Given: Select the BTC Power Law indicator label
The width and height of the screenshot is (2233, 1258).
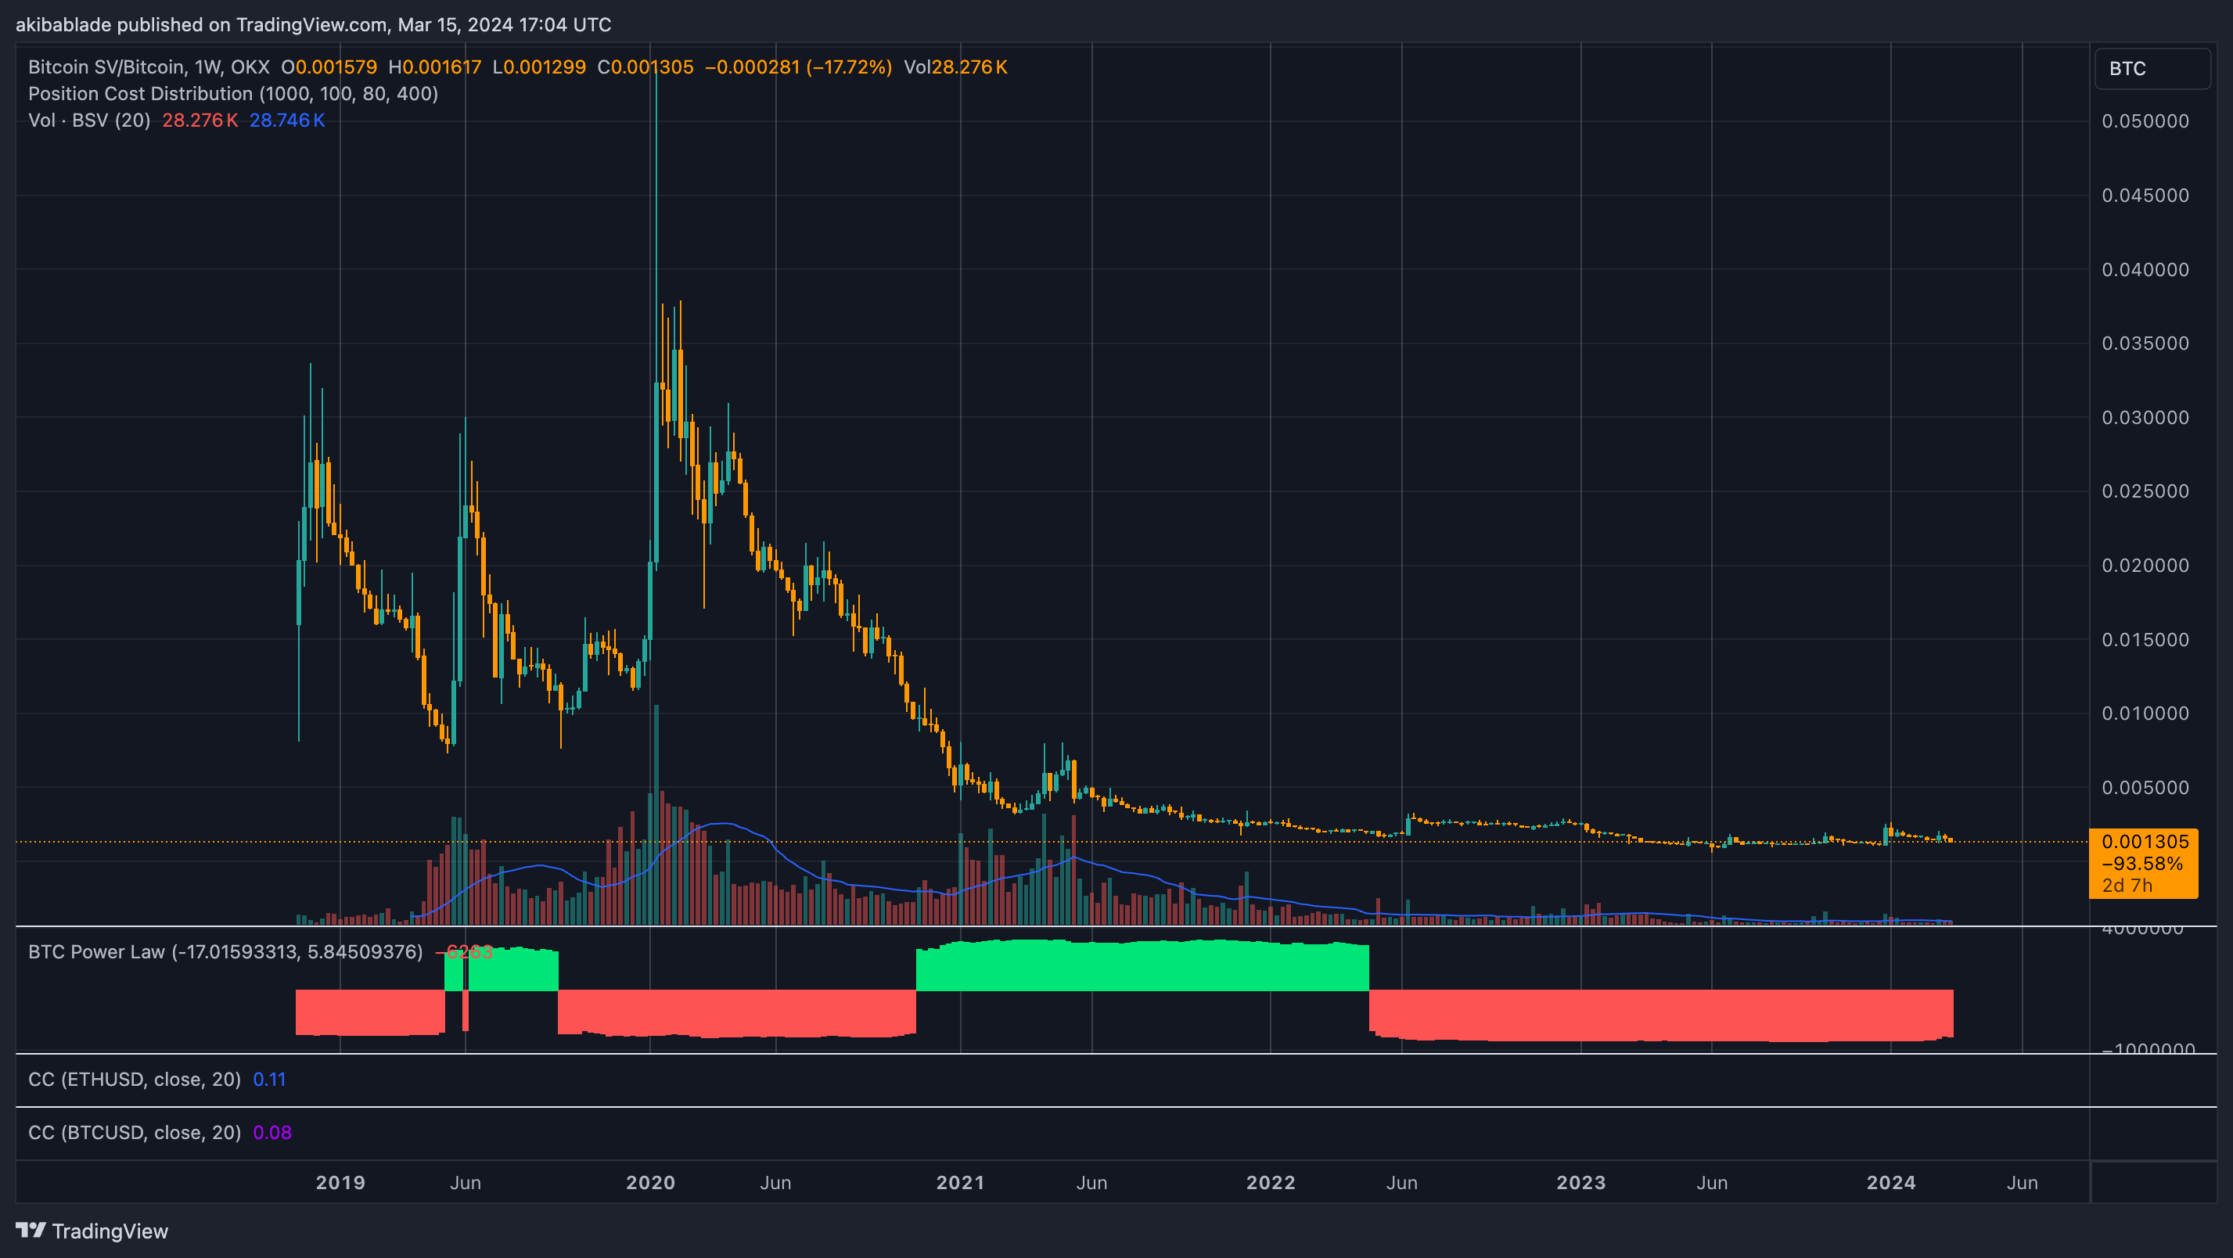Looking at the screenshot, I should (x=225, y=952).
